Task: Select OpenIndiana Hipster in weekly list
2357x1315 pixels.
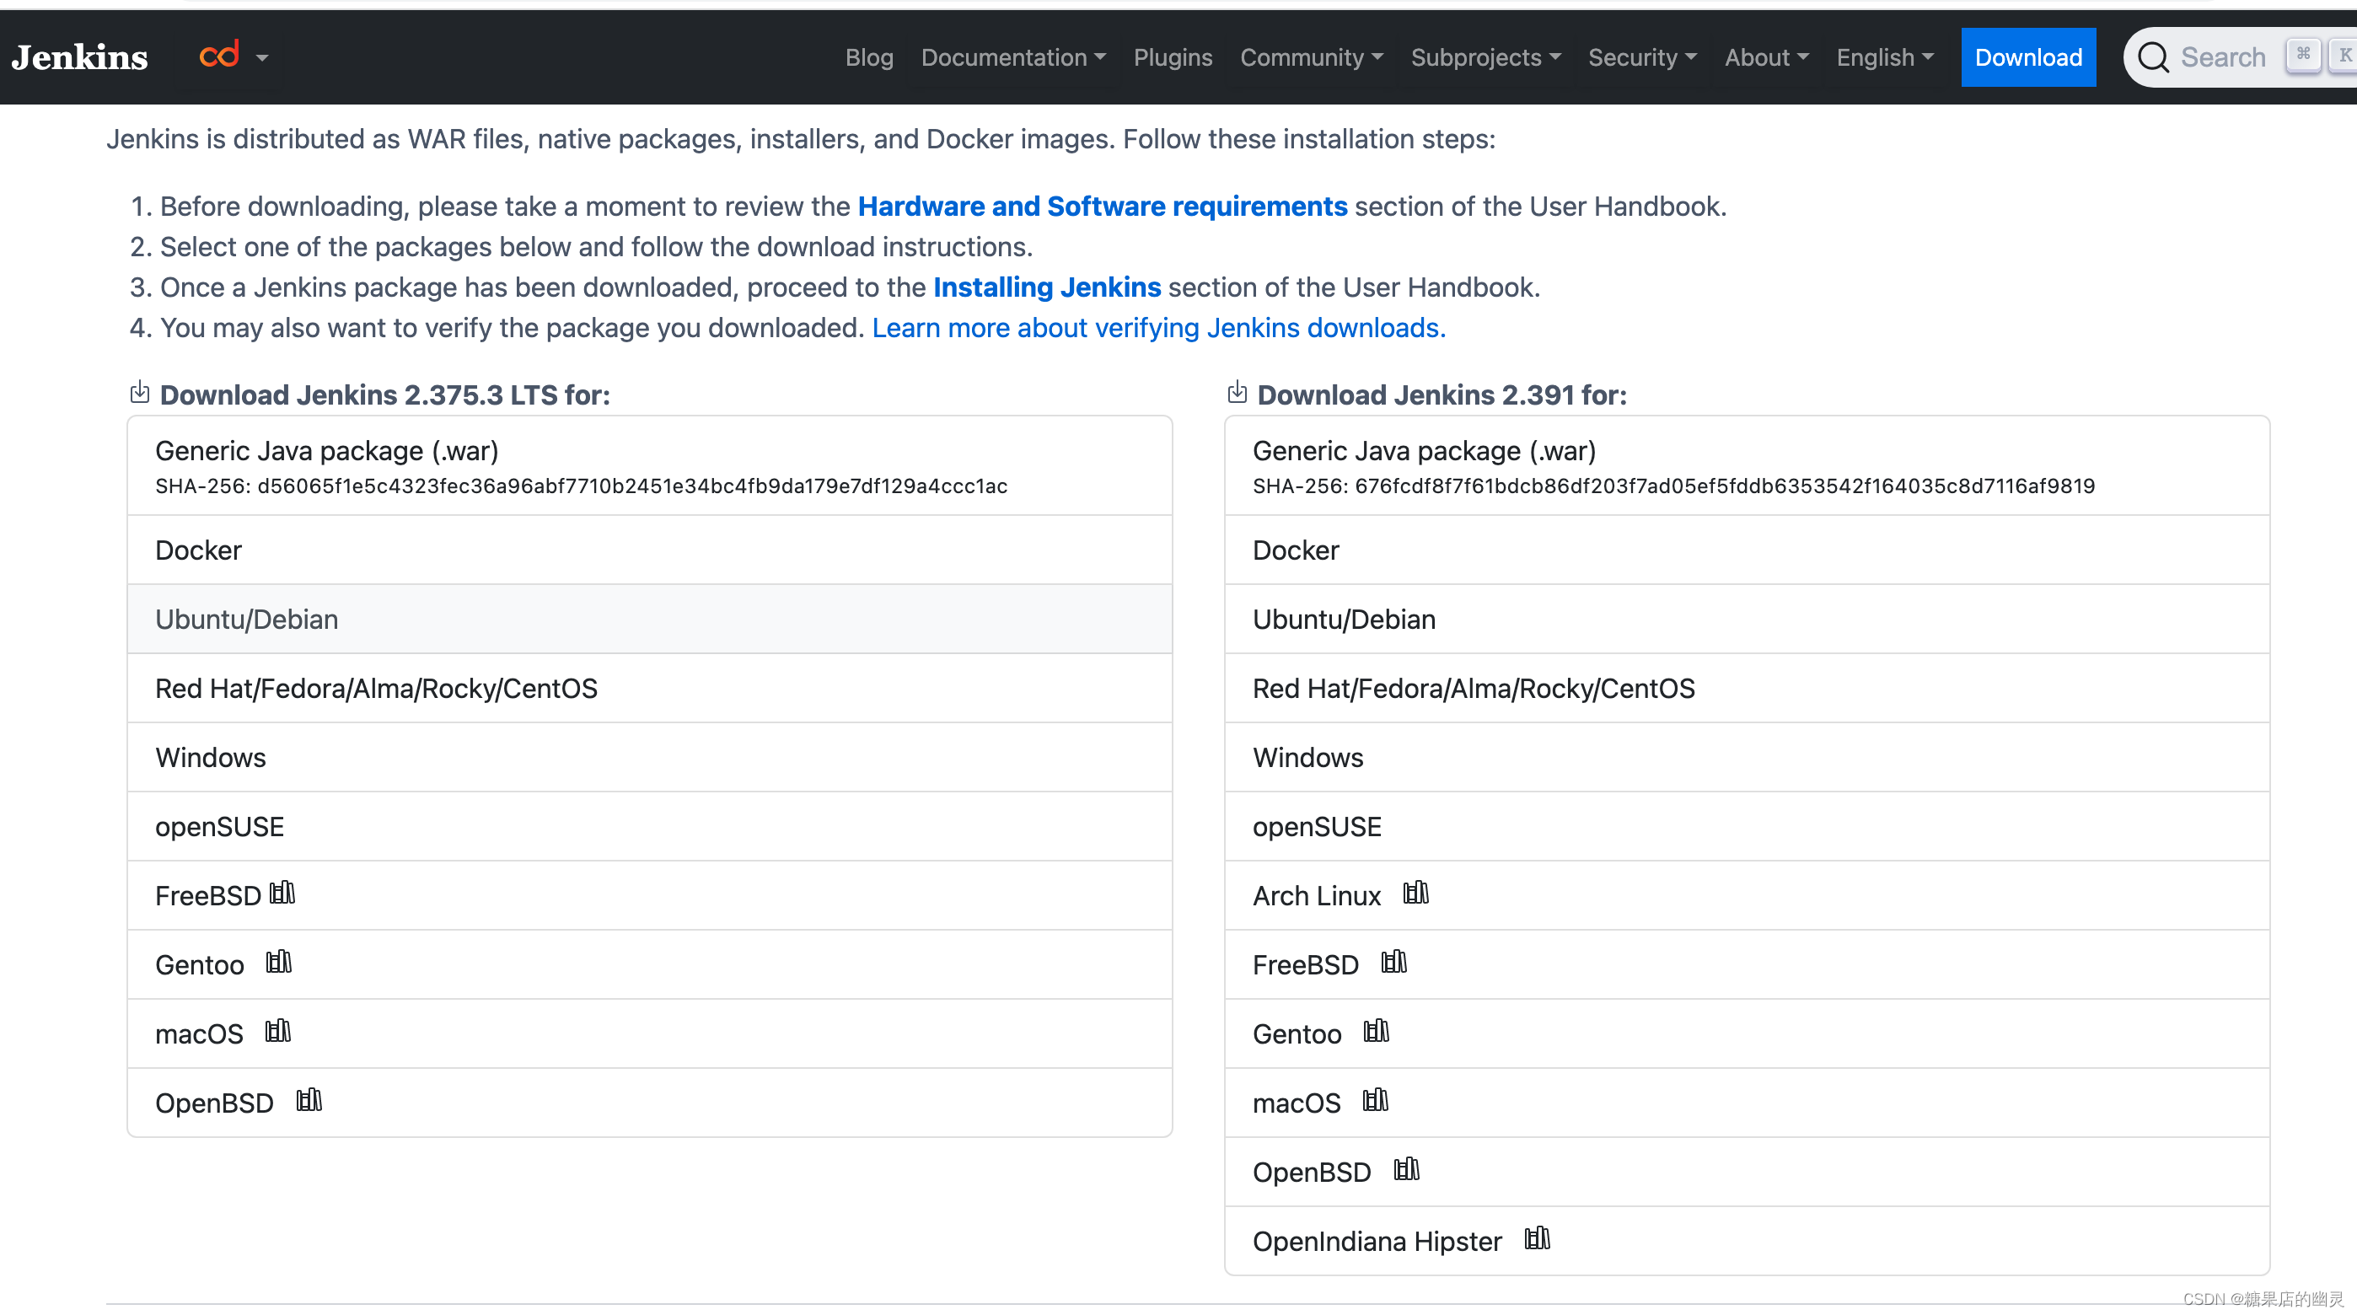Action: (1747, 1241)
